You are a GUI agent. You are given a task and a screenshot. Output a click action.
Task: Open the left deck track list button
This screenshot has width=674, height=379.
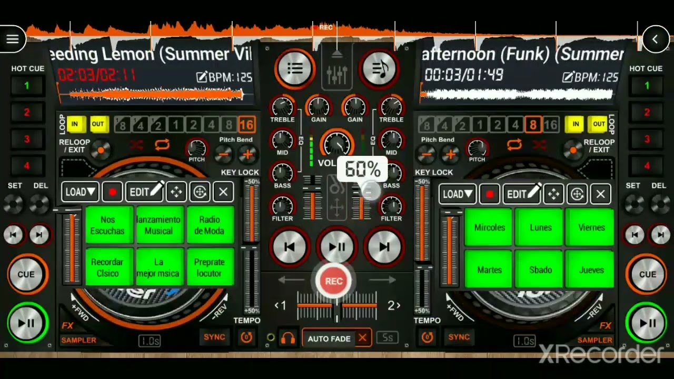294,68
